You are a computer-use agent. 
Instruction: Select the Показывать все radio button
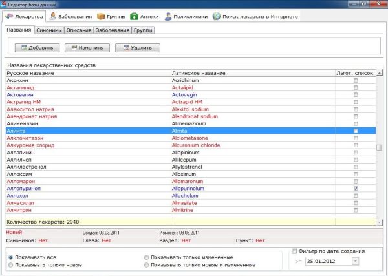10,257
